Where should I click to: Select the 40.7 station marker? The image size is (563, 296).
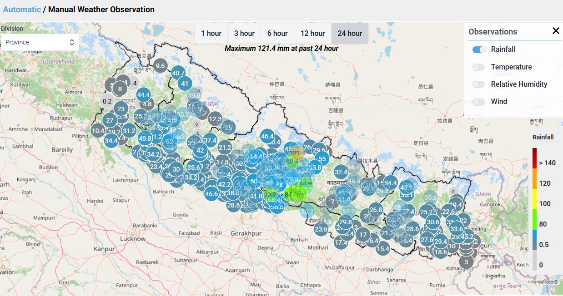click(178, 73)
